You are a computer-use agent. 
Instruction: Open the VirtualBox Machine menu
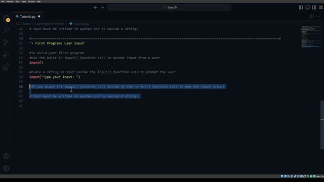click(10, 2)
